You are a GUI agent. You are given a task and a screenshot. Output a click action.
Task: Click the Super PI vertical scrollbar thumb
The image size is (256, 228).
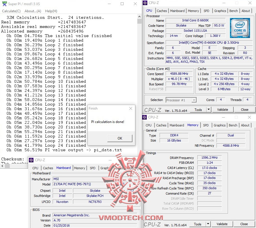(139, 21)
